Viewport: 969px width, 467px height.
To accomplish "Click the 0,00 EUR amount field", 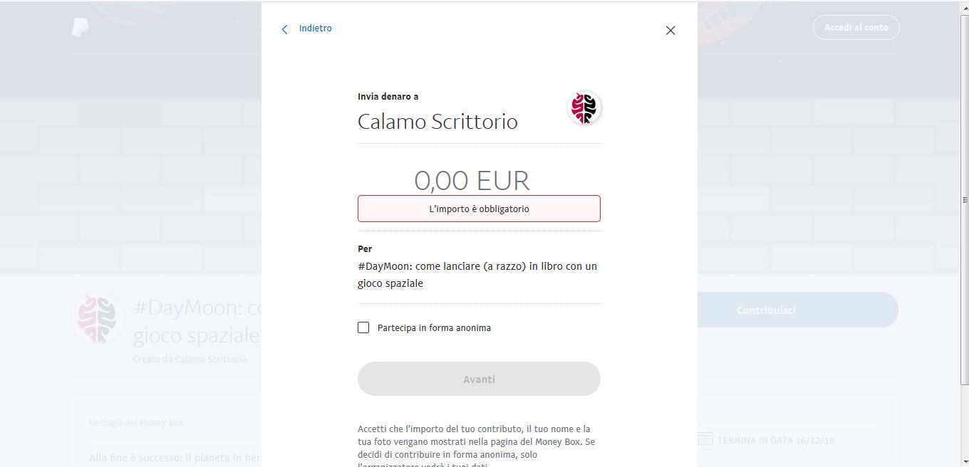I will point(472,180).
